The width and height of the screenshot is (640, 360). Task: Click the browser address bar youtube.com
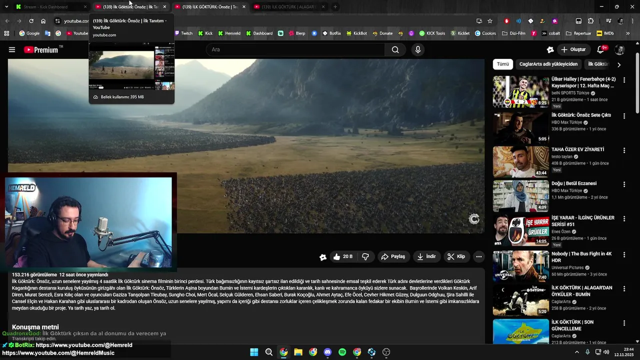76,21
